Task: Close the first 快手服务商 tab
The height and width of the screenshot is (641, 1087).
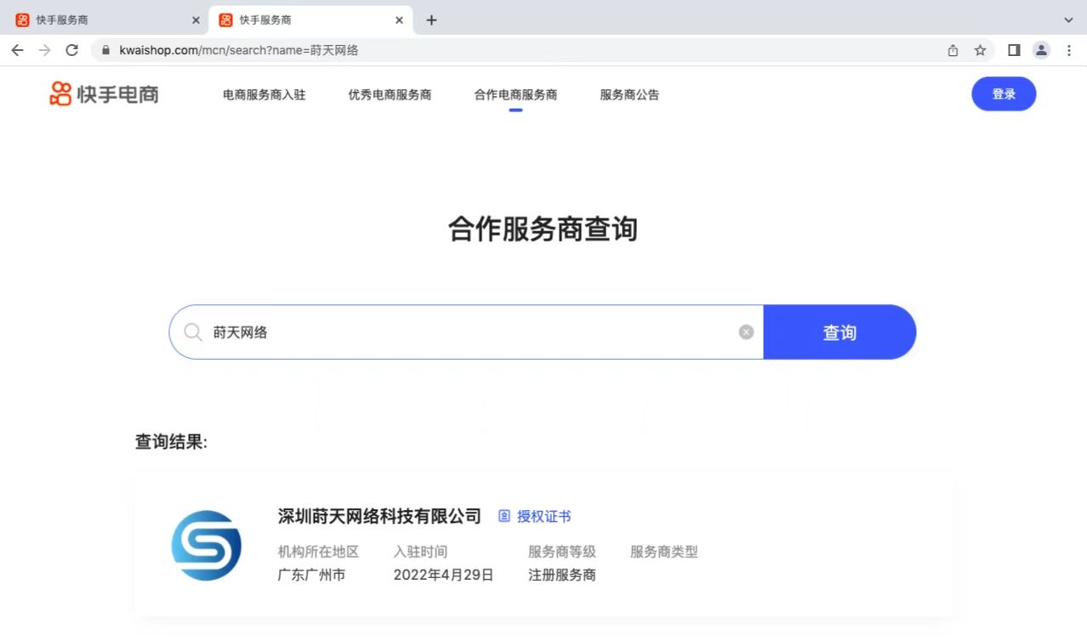Action: [196, 20]
